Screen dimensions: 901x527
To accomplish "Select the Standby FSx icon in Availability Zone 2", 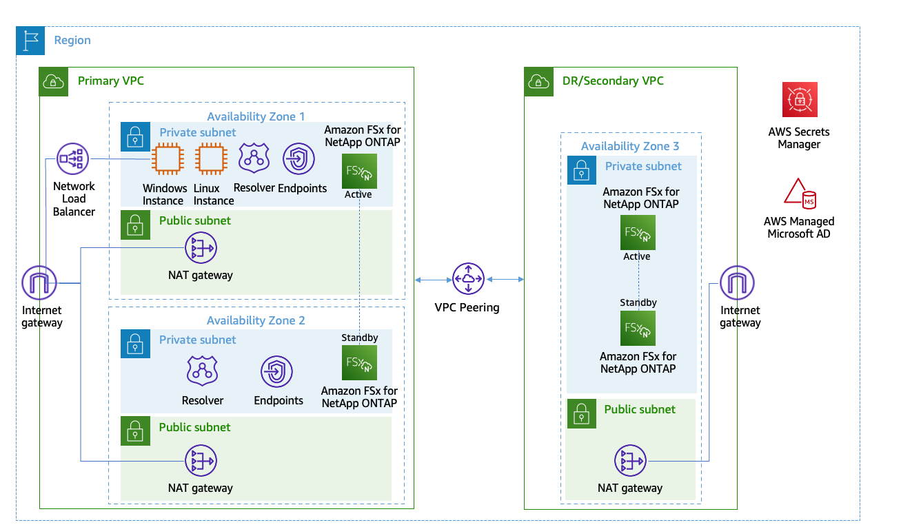I will tap(359, 362).
